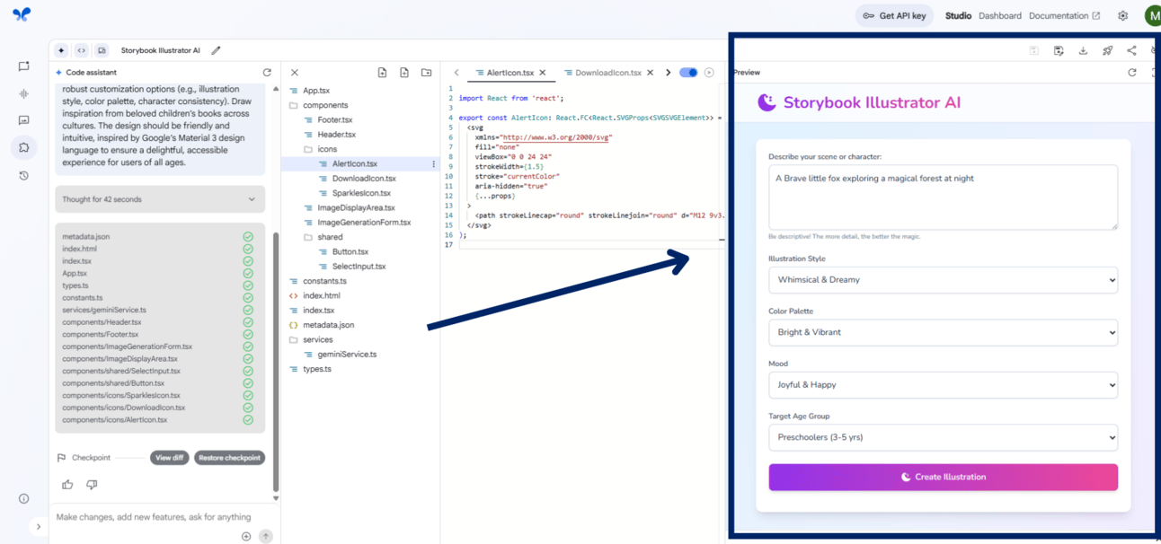Image resolution: width=1161 pixels, height=544 pixels.
Task: Click the scene description text area
Action: pos(943,197)
